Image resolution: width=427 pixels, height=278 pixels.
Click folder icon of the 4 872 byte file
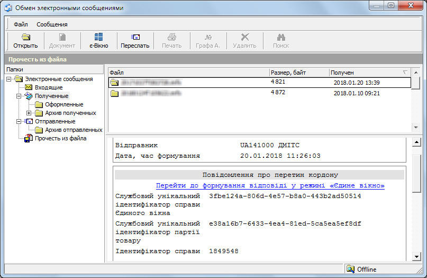pos(115,94)
